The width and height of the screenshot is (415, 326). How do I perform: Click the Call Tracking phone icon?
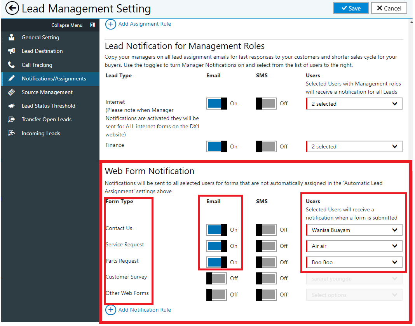[11, 65]
